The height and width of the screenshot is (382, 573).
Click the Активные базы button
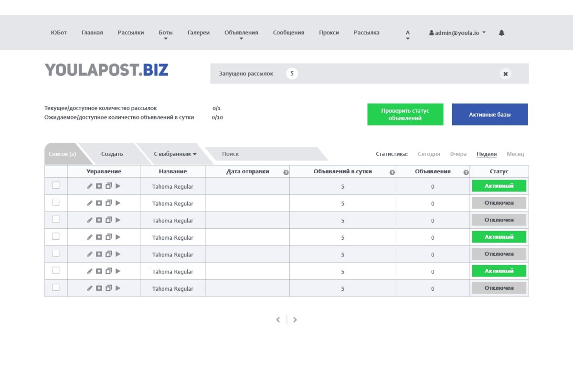[x=490, y=115]
